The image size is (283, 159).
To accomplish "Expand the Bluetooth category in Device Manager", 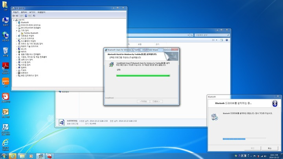I will [17, 23].
